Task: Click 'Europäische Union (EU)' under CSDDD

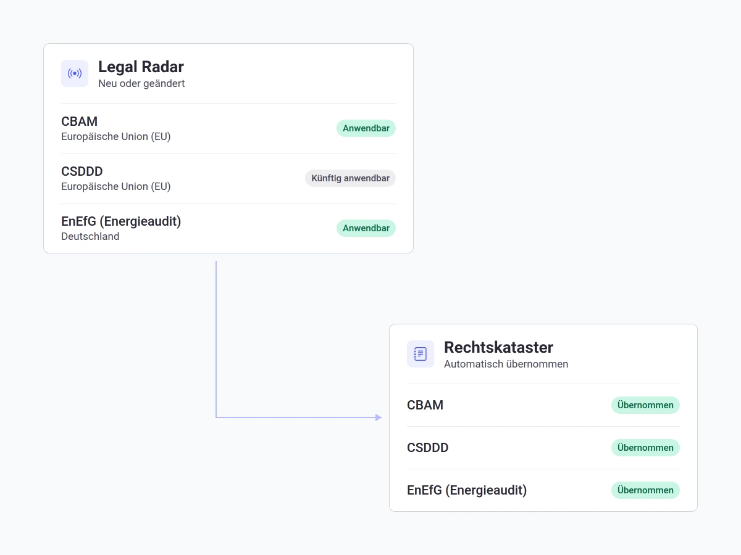Action: click(116, 186)
